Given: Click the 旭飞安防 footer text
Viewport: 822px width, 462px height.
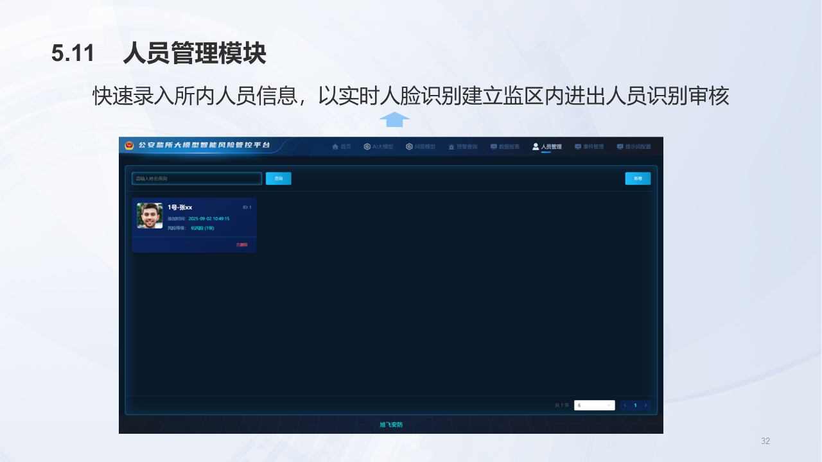Looking at the screenshot, I should pyautogui.click(x=391, y=425).
